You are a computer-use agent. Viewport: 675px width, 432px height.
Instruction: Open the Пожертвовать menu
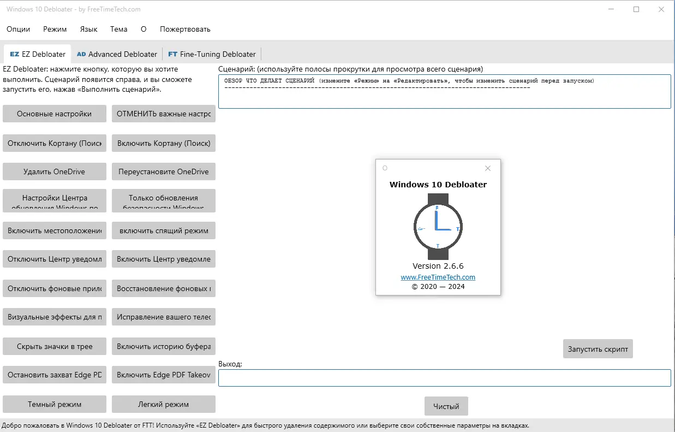185,29
